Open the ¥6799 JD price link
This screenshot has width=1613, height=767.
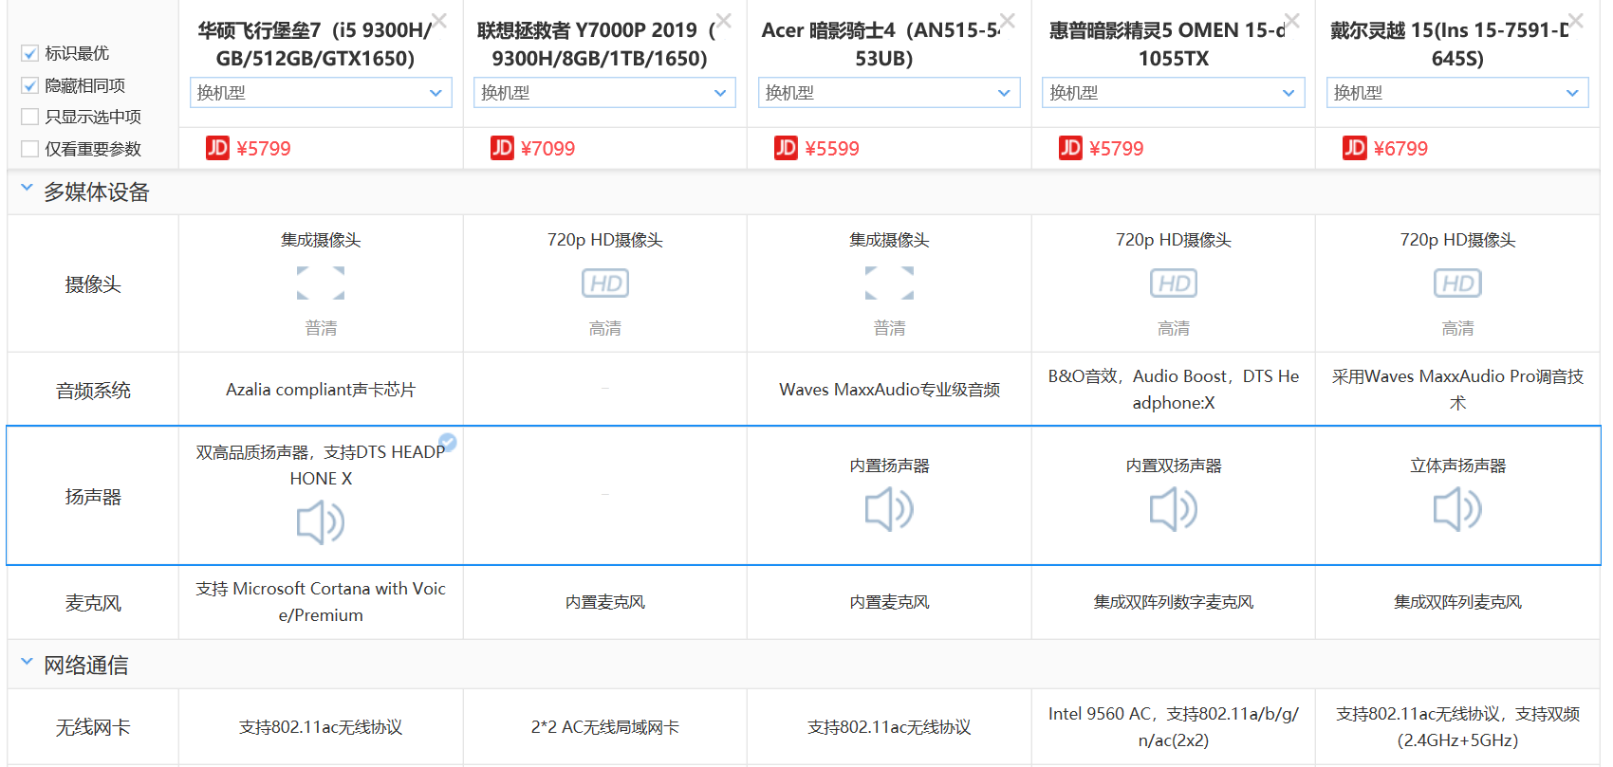coord(1400,149)
